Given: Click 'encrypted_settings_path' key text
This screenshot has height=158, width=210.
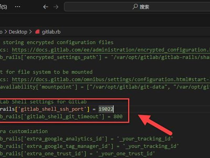Looking at the screenshot, I should pyautogui.click(x=61, y=57).
